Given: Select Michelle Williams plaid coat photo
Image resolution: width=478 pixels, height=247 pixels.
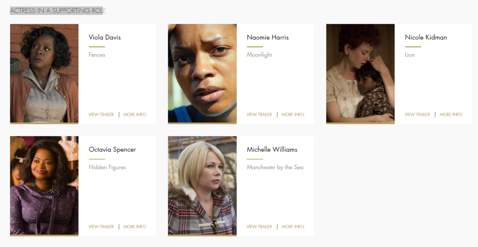Looking at the screenshot, I should (x=202, y=186).
